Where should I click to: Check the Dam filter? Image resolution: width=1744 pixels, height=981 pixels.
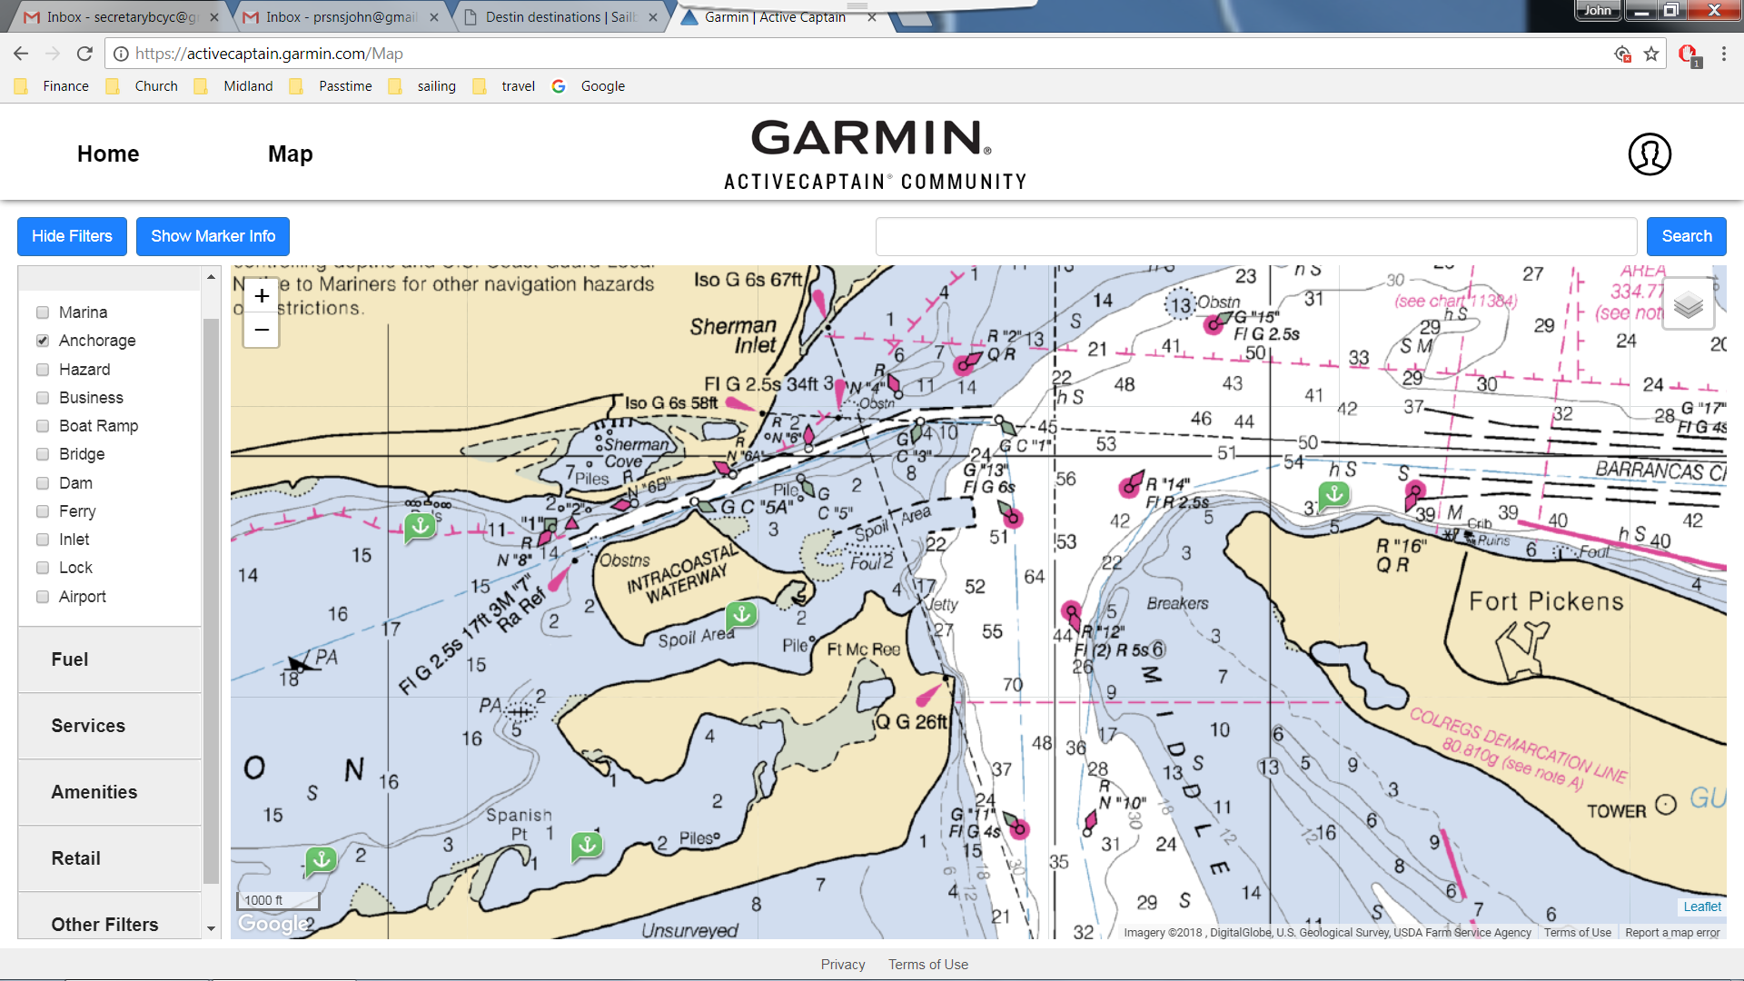tap(43, 483)
